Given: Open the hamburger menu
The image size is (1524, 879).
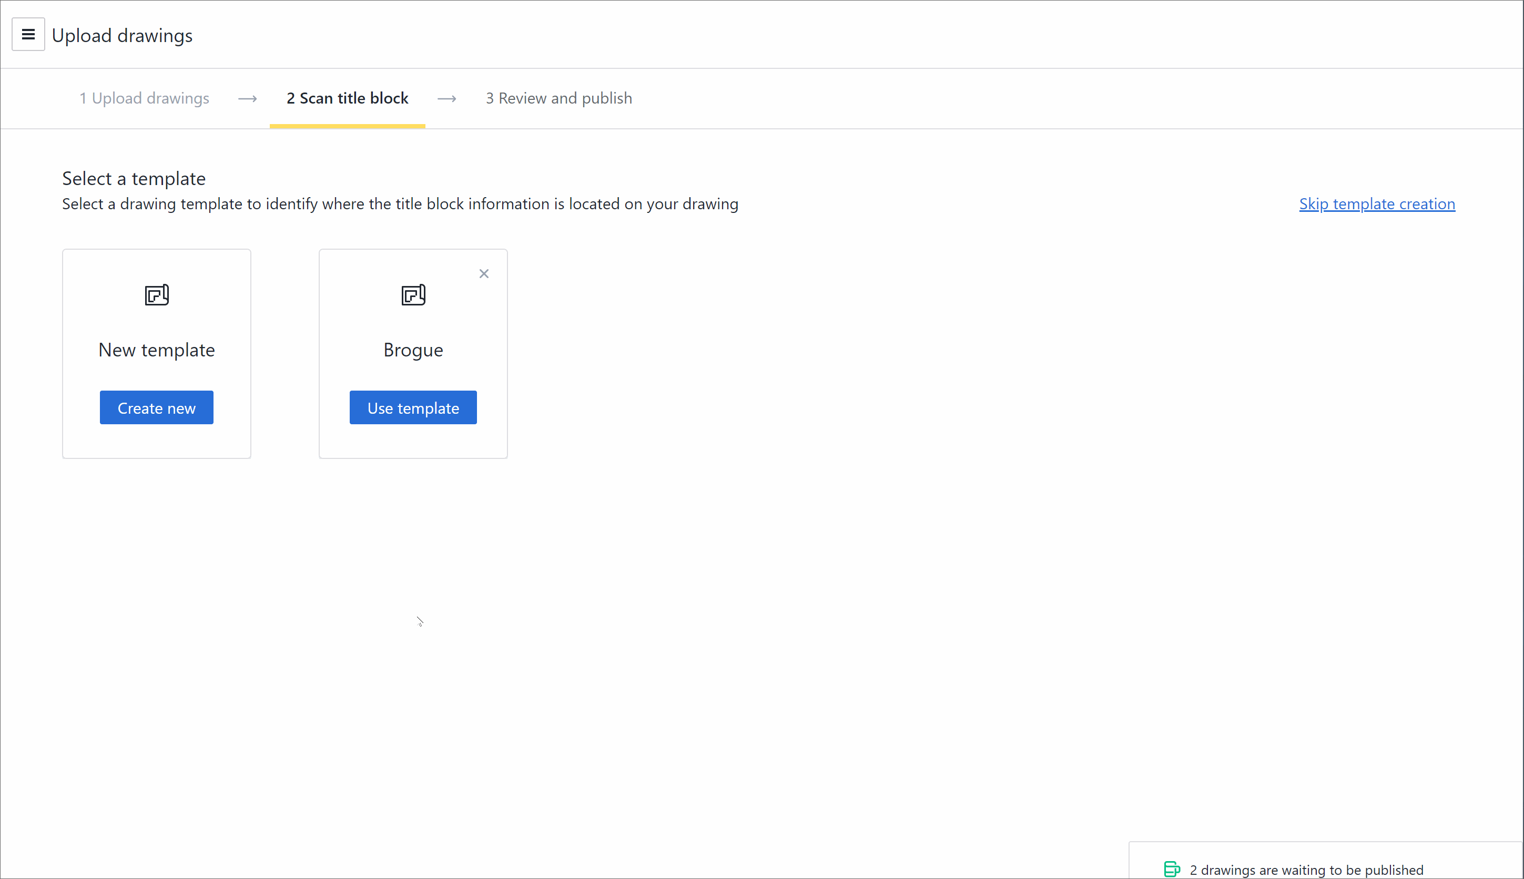Looking at the screenshot, I should click(28, 35).
